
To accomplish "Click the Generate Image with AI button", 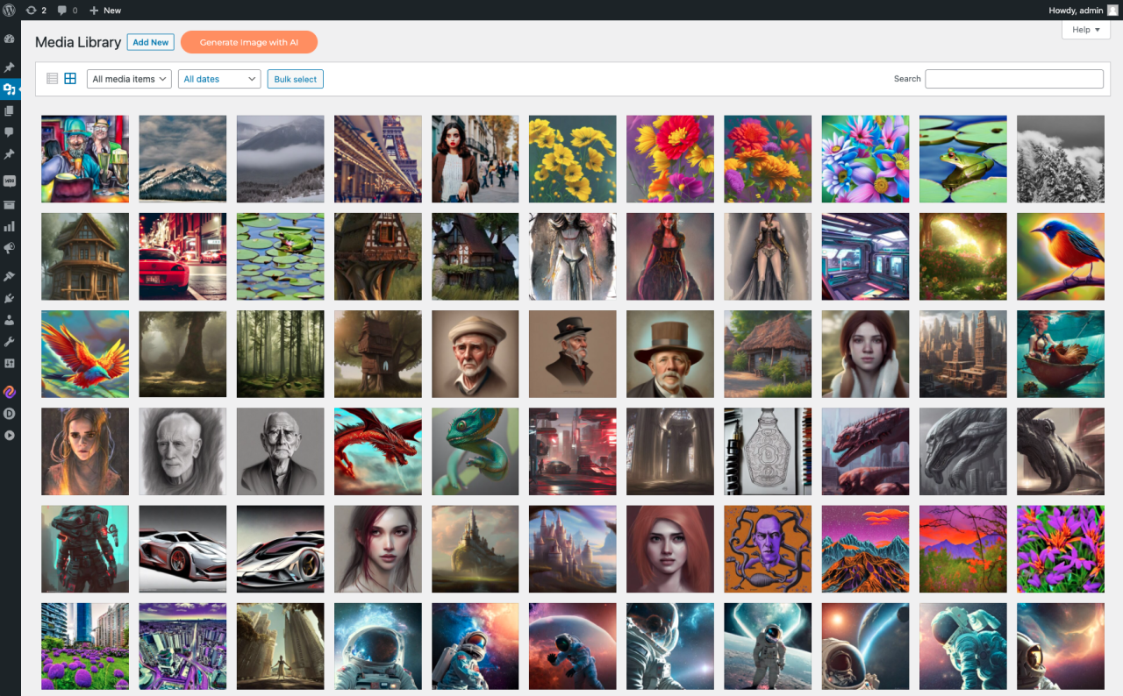I will pyautogui.click(x=249, y=42).
